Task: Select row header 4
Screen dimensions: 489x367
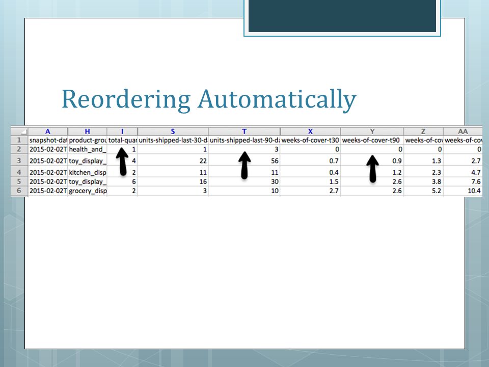Action: 19,172
